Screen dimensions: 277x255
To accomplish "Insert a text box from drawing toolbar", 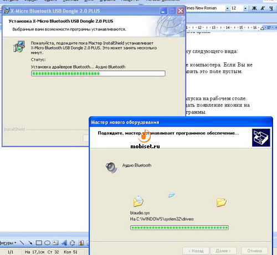I will 55,243.
